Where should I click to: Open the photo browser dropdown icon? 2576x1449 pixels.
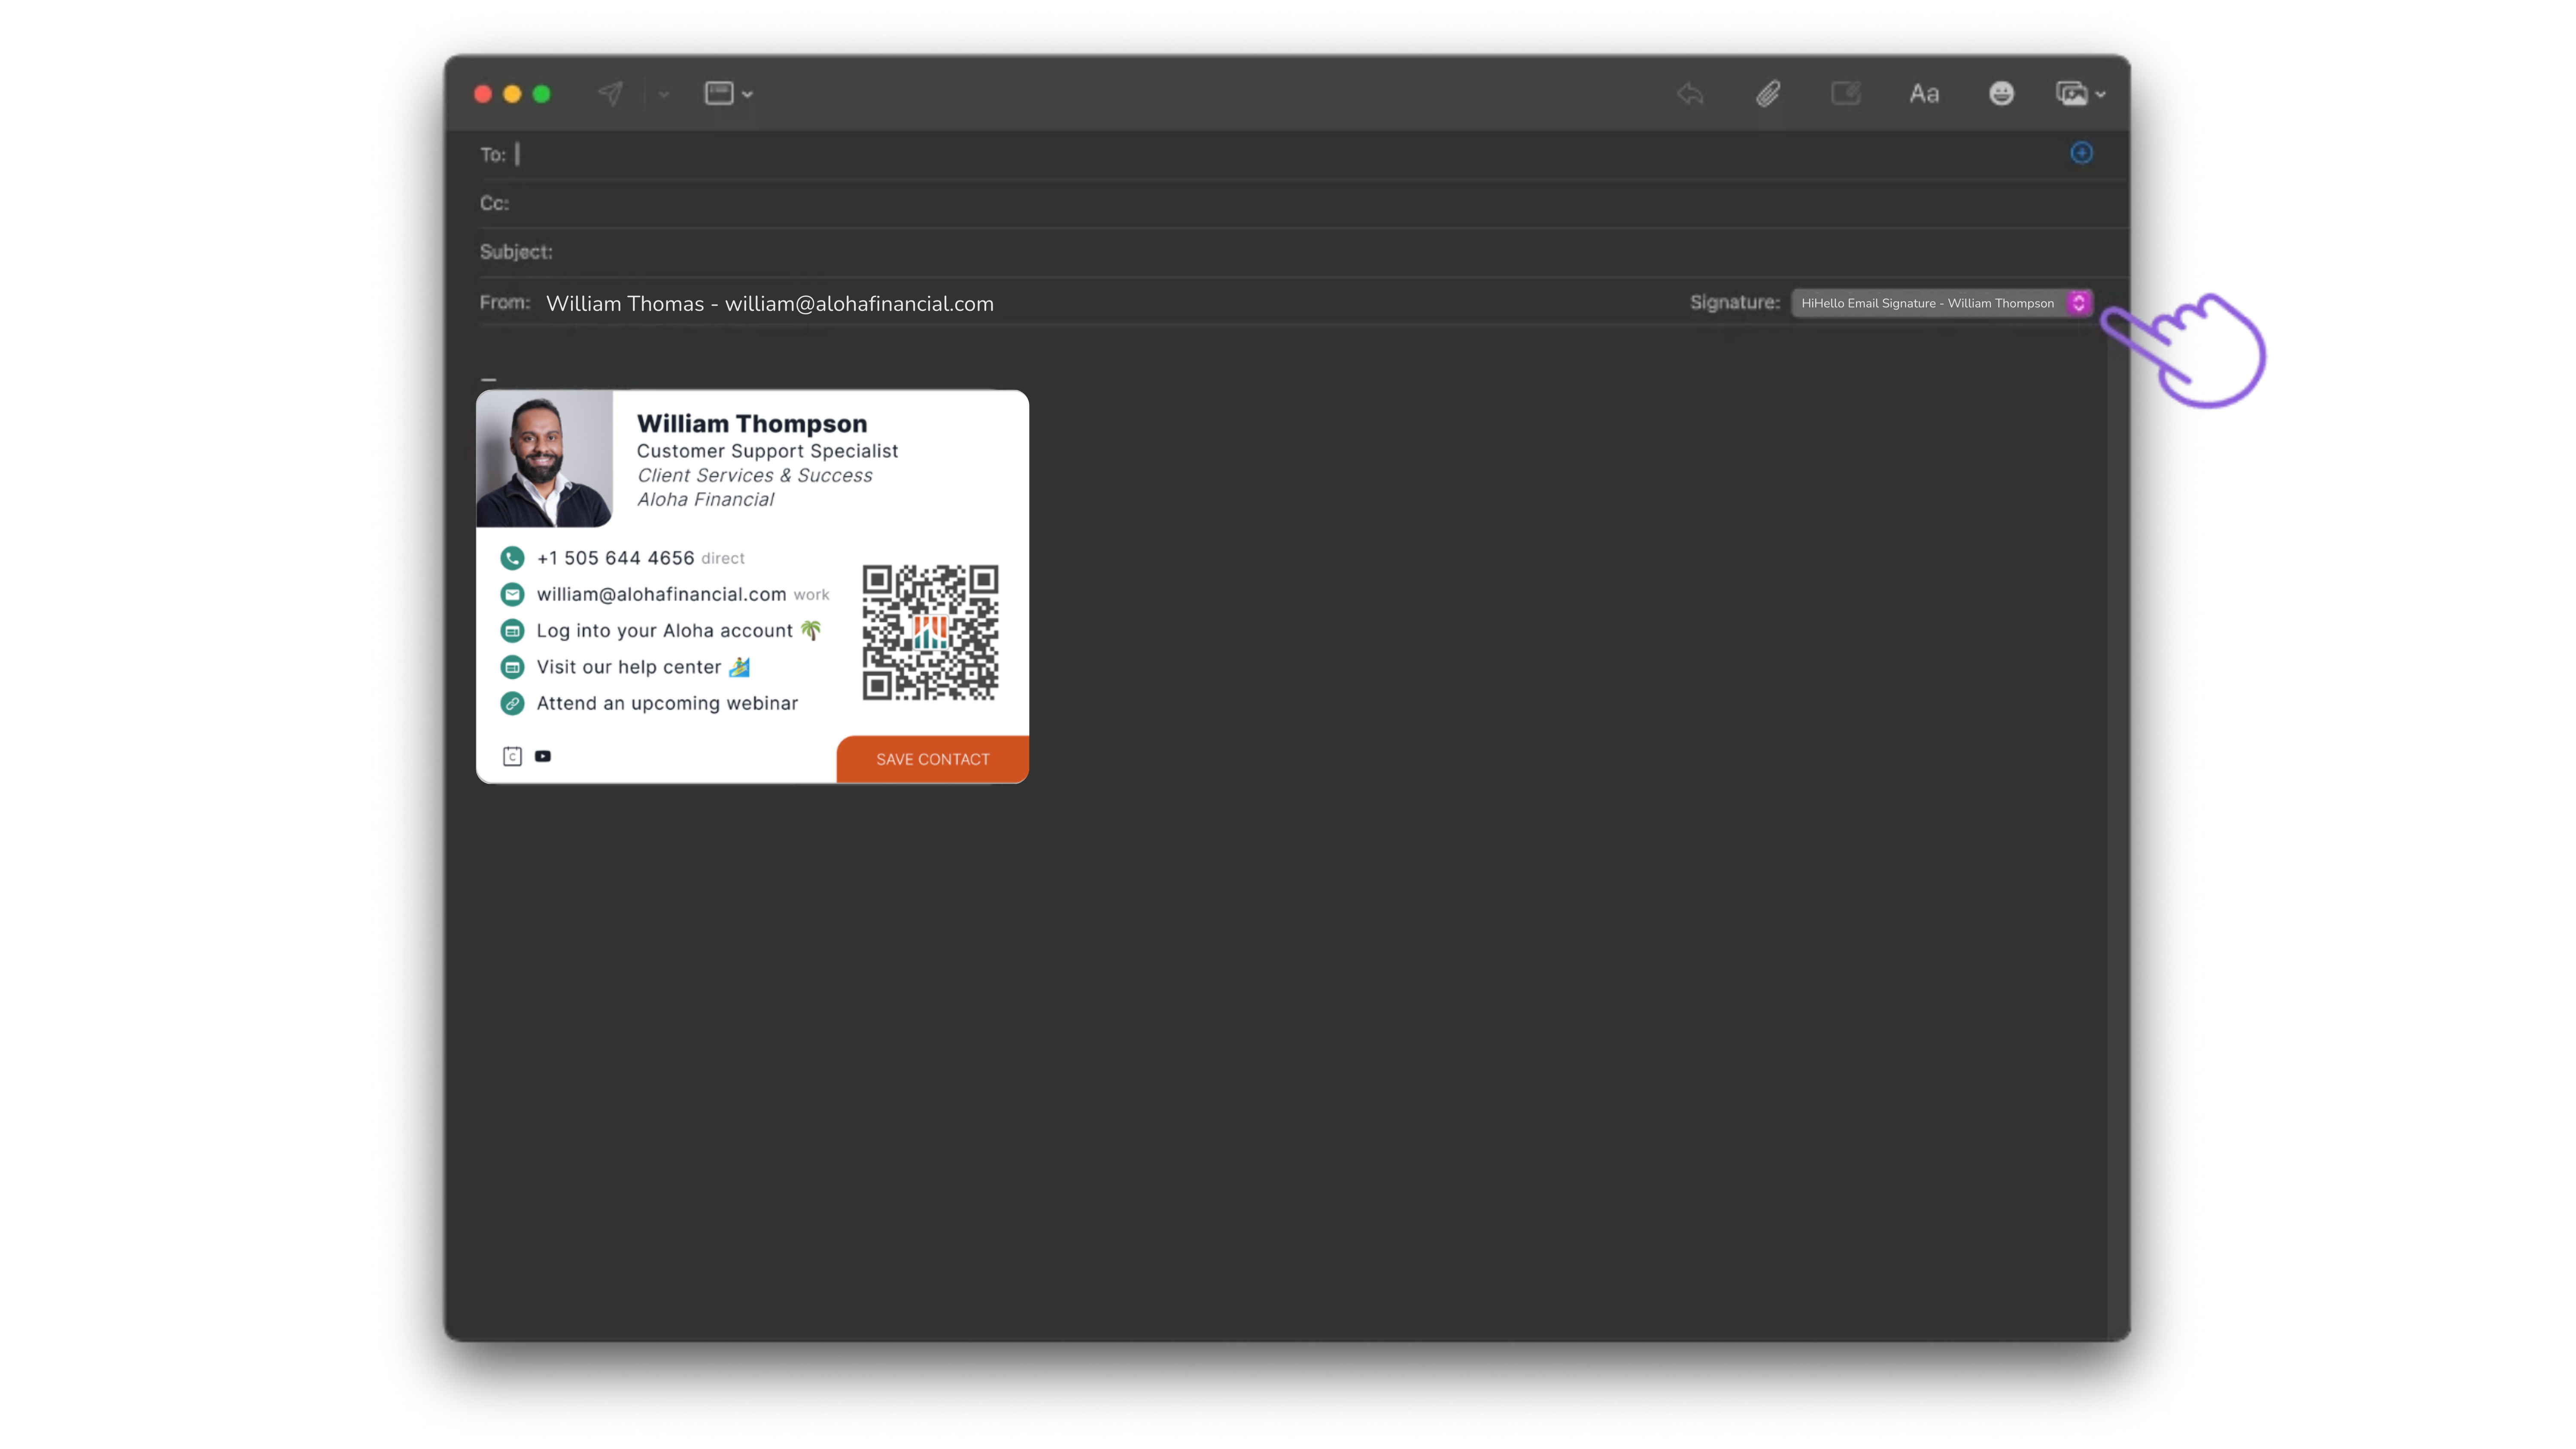click(2081, 94)
